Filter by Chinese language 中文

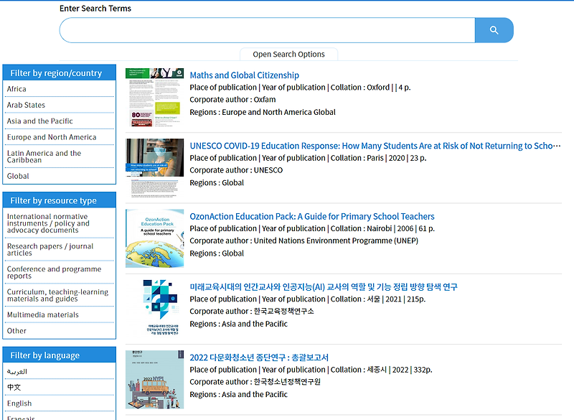tap(60, 388)
